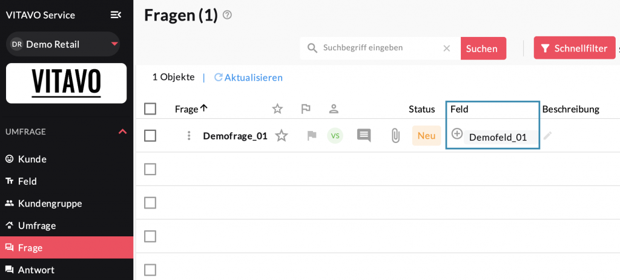Toggle the select-all checkbox in header
Image resolution: width=620 pixels, height=280 pixels.
click(150, 109)
